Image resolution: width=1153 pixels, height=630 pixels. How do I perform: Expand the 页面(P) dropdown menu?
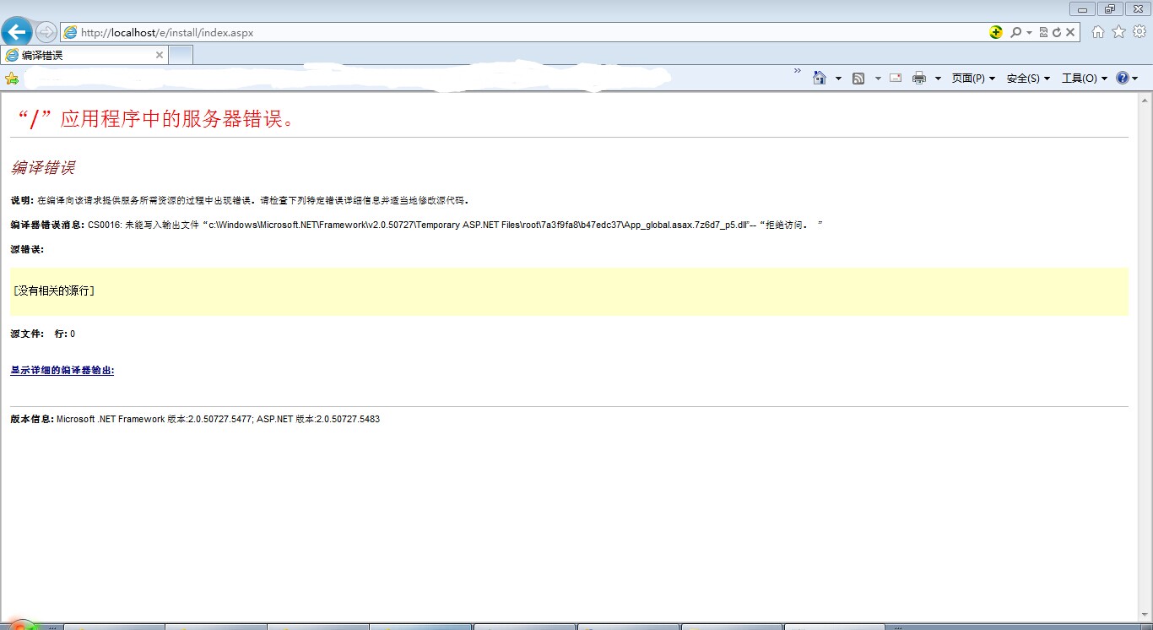click(x=973, y=78)
